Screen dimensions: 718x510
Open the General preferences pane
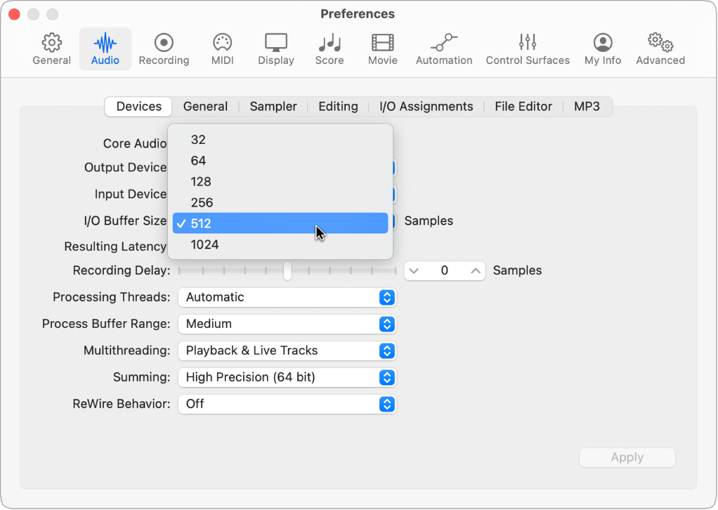coord(52,49)
